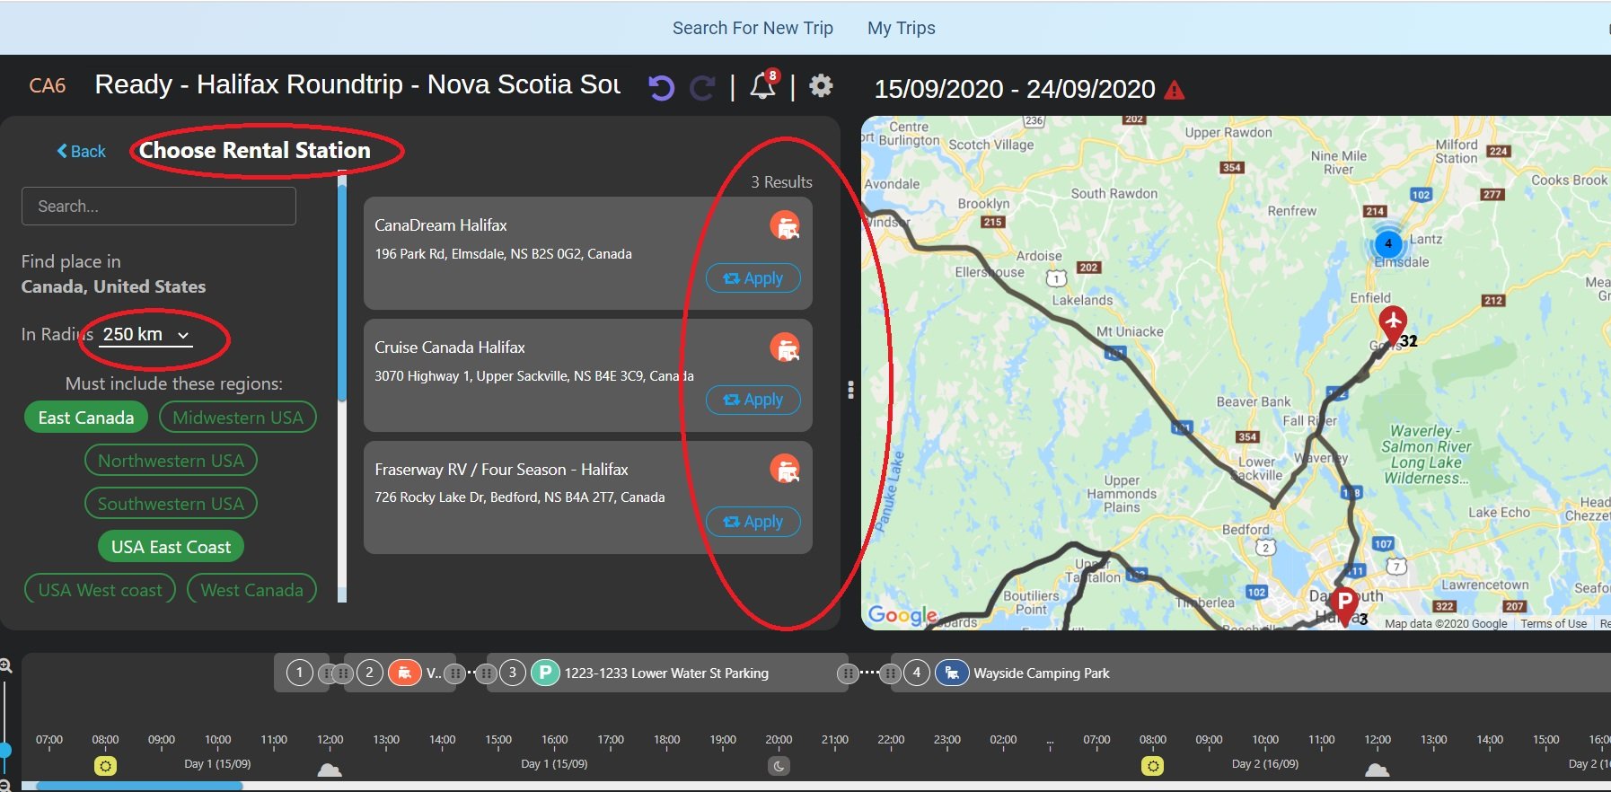Click the trip date range 15/09/2020 - 24/09/2020
The image size is (1611, 792).
(x=1015, y=89)
